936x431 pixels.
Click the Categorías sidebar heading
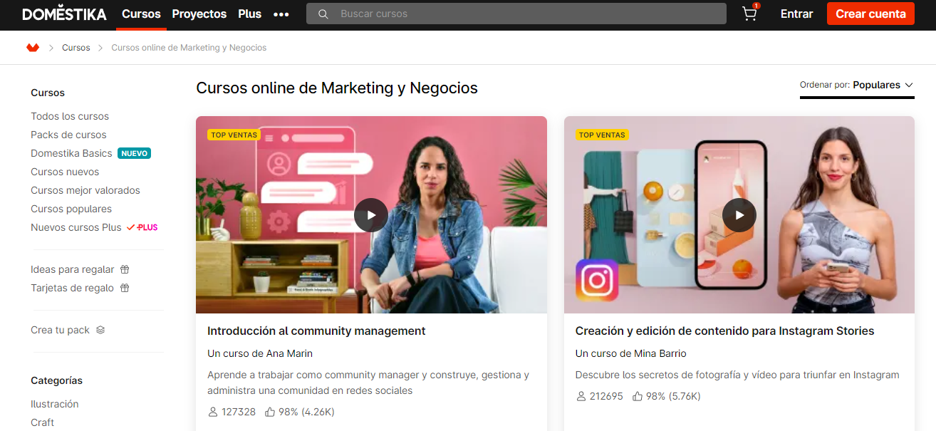point(56,380)
